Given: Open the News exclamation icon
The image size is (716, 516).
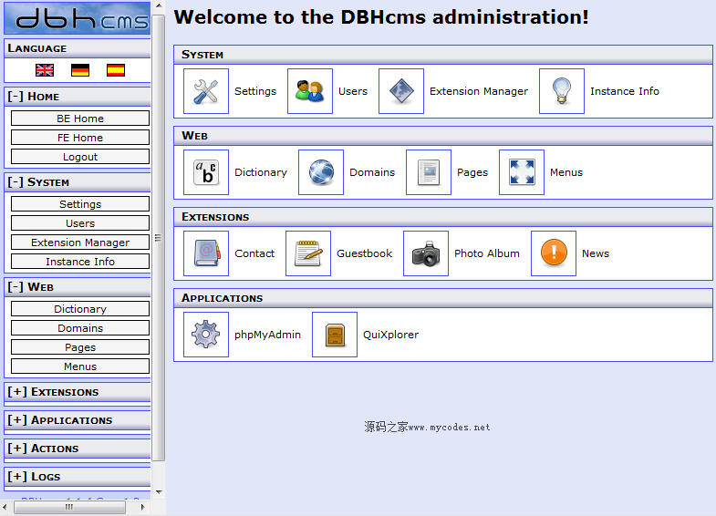Looking at the screenshot, I should coord(554,253).
